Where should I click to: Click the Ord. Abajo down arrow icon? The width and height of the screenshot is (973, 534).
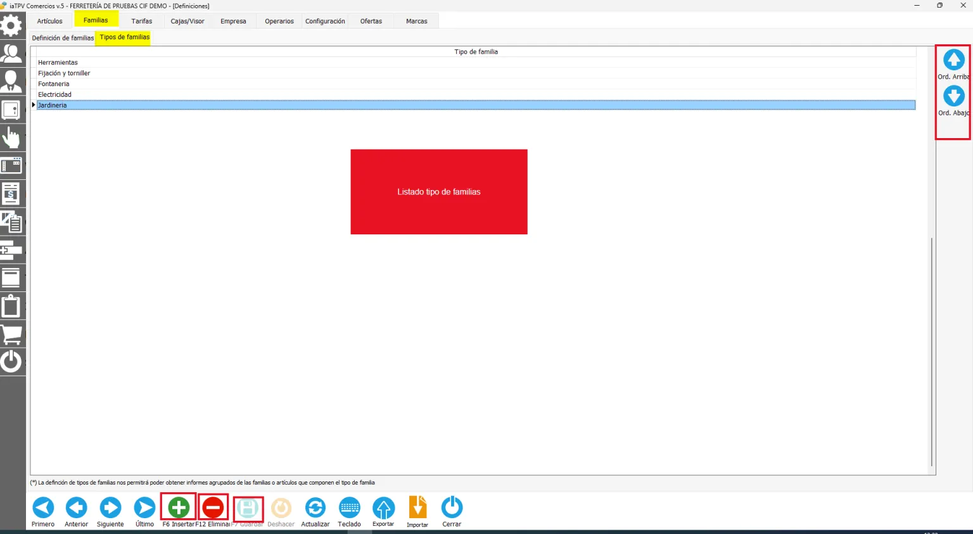953,96
